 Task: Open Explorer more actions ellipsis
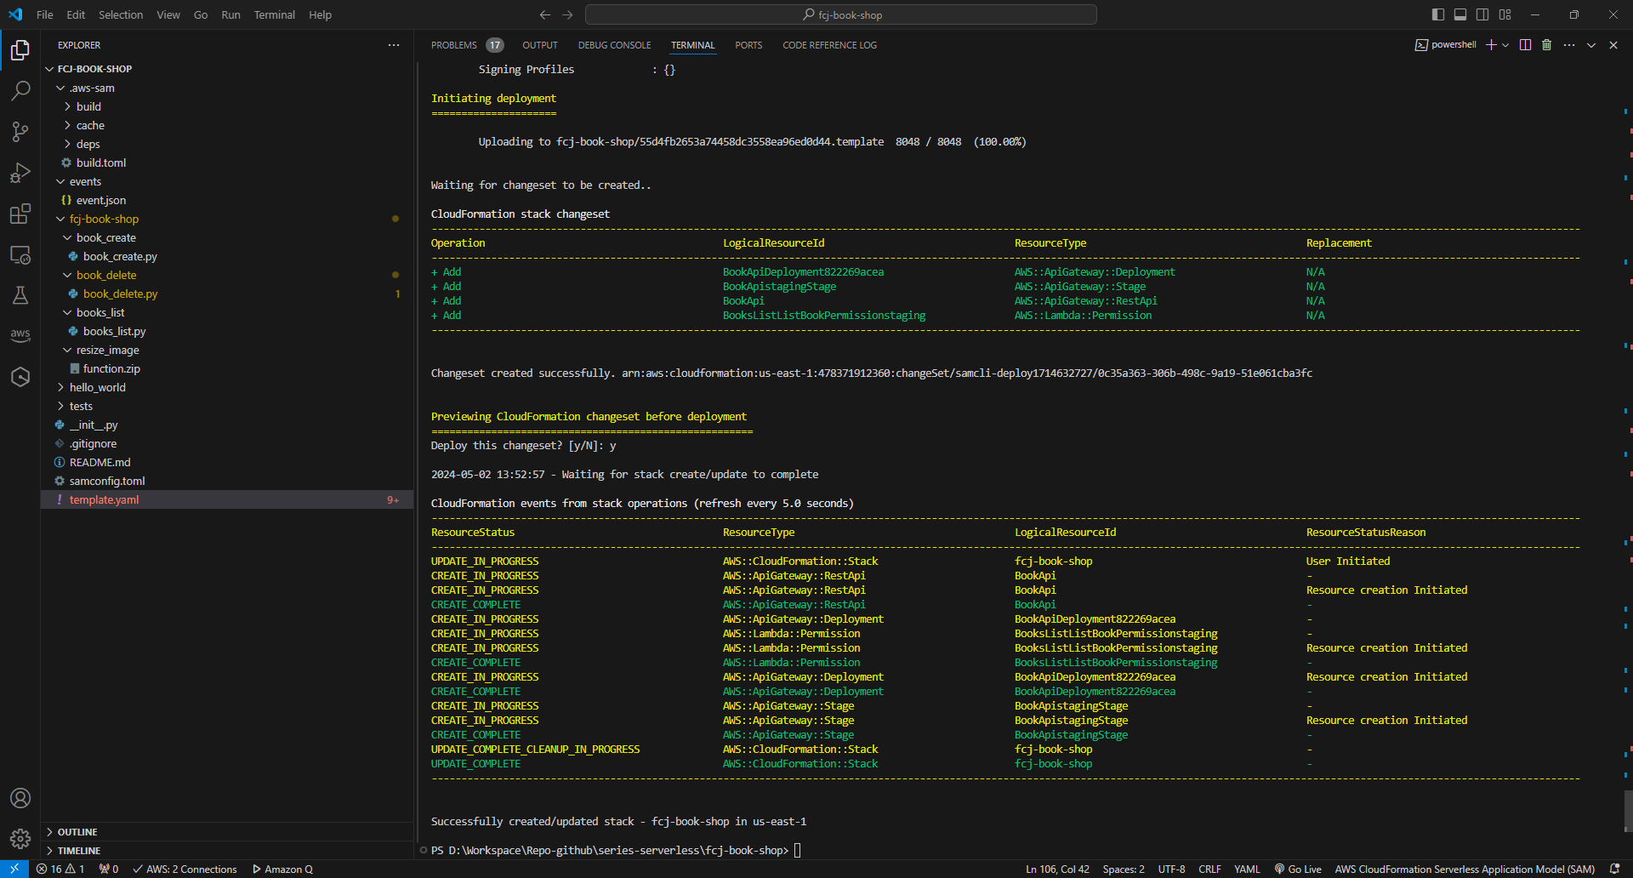tap(394, 45)
